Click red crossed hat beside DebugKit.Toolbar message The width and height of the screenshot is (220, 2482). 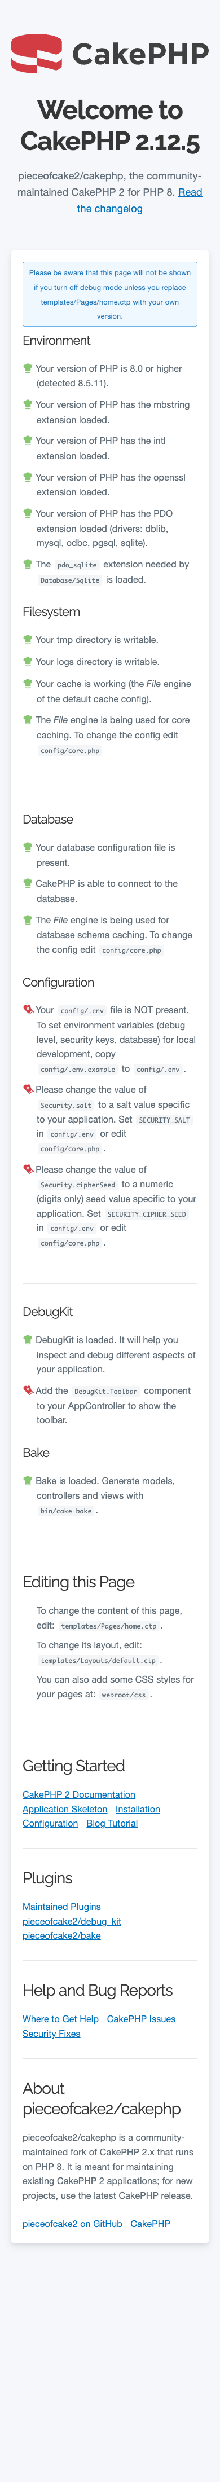point(28,1389)
